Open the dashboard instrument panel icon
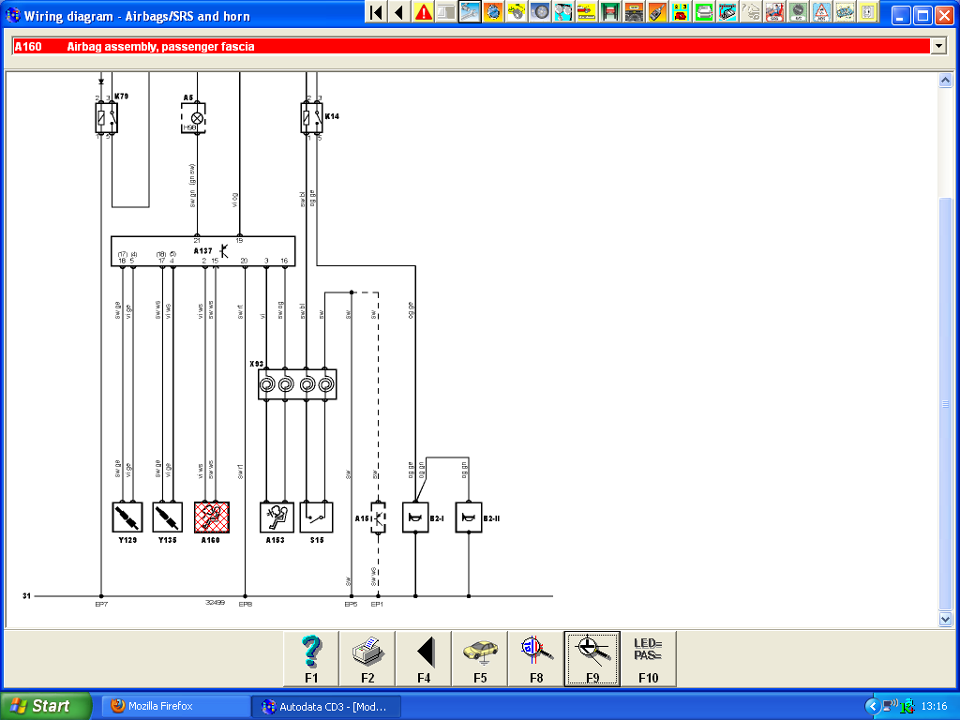The image size is (960, 720). [633, 12]
